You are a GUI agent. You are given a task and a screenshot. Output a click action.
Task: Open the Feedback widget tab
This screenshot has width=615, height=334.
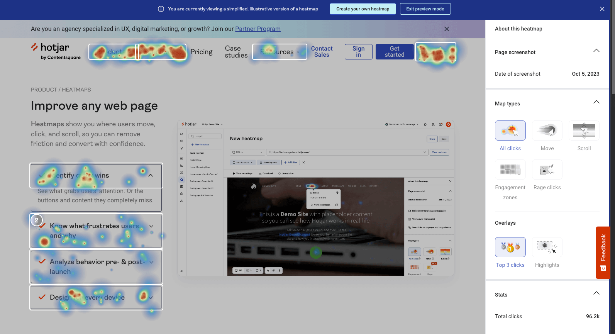pos(603,253)
